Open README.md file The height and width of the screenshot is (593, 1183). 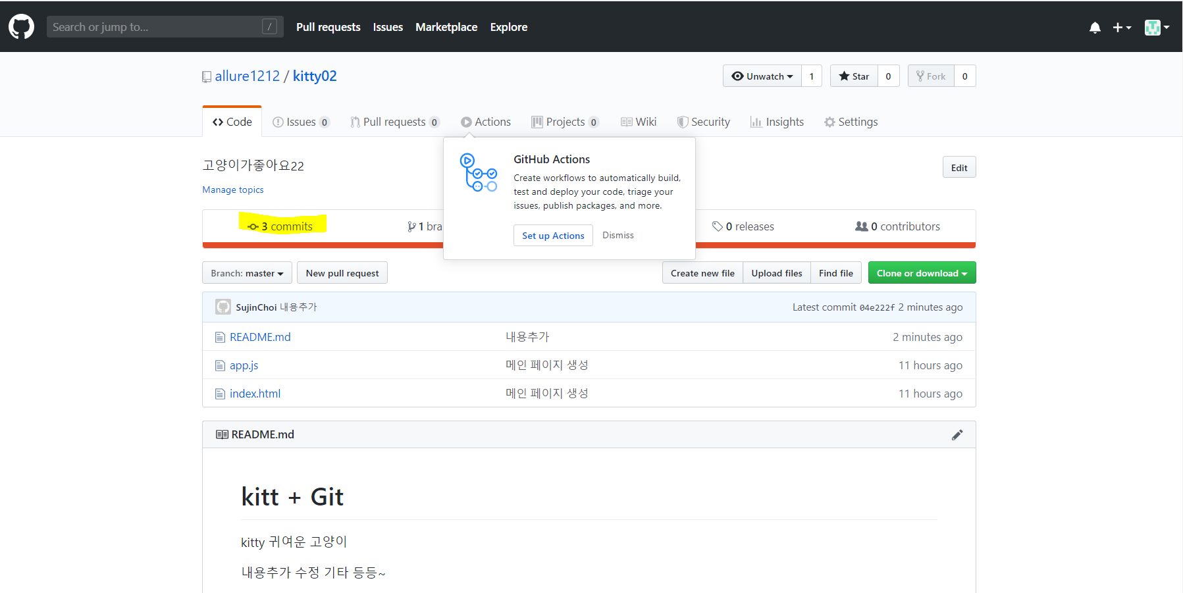tap(260, 337)
